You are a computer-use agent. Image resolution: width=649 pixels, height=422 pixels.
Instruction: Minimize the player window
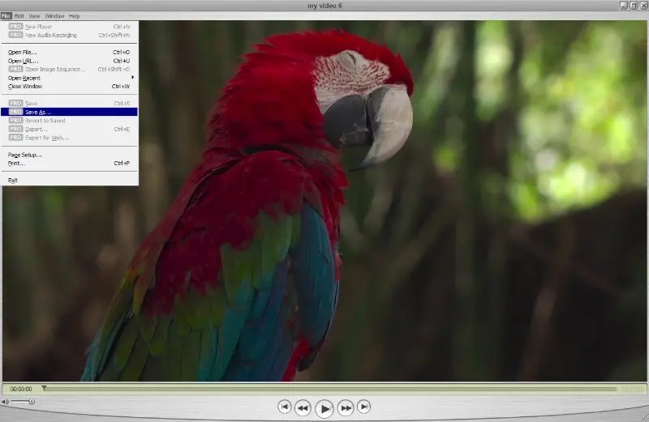click(x=624, y=6)
